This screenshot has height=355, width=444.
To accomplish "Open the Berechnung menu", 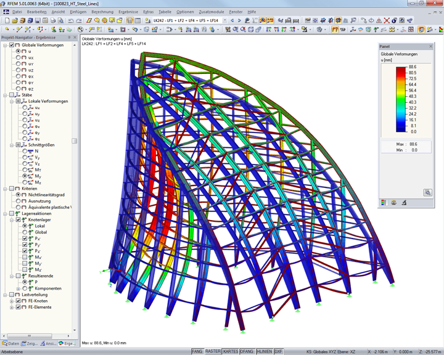I will coord(102,12).
